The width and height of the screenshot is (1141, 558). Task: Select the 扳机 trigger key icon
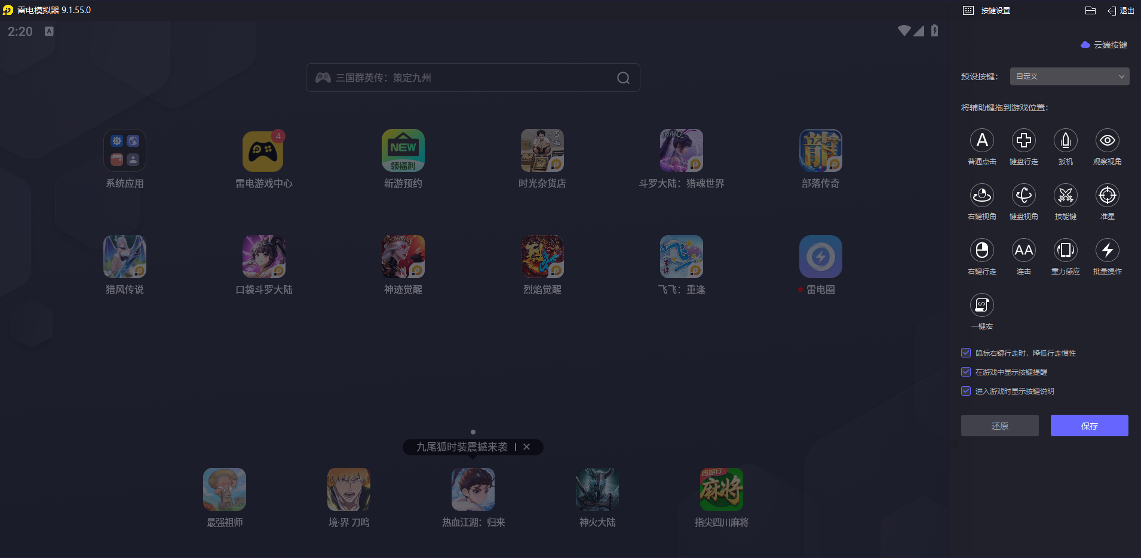tap(1066, 141)
